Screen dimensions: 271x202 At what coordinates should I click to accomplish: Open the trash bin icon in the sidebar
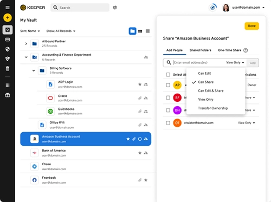[8, 68]
